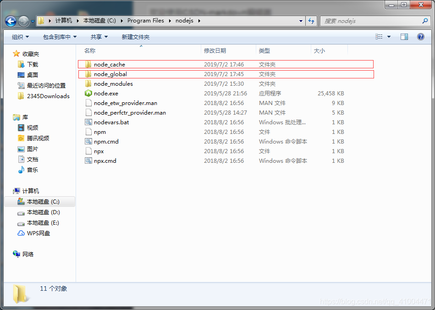Click the blue help question mark icon
Viewport: 435px width, 310px height.
[x=421, y=37]
